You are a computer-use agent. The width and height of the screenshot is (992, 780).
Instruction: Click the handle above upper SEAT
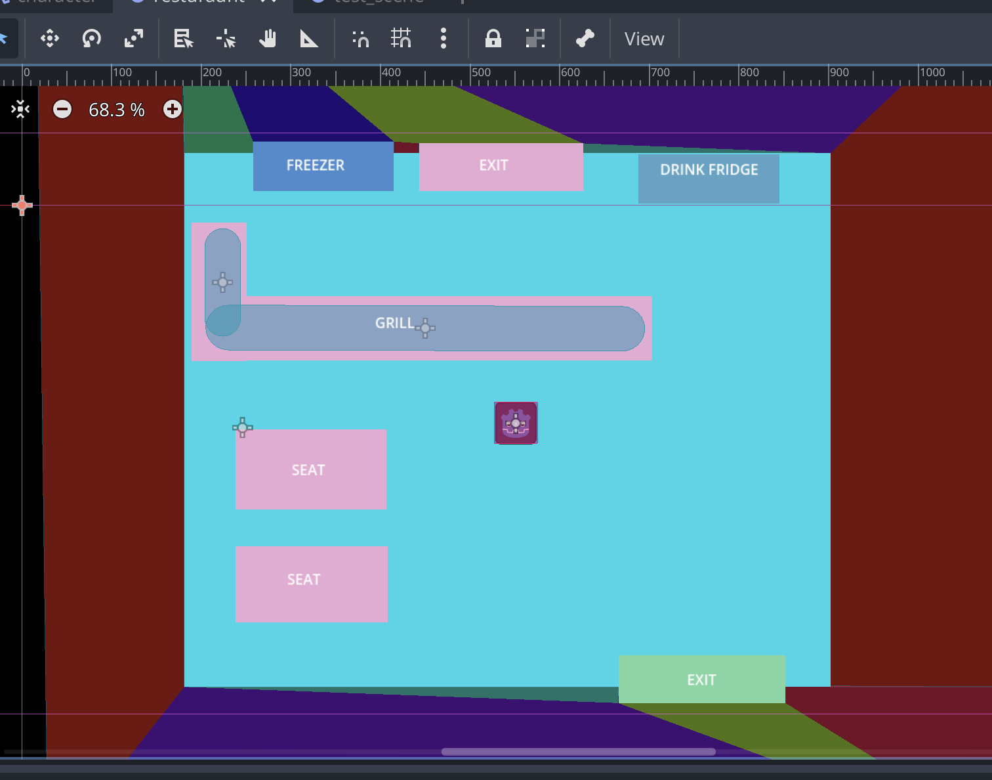point(242,427)
